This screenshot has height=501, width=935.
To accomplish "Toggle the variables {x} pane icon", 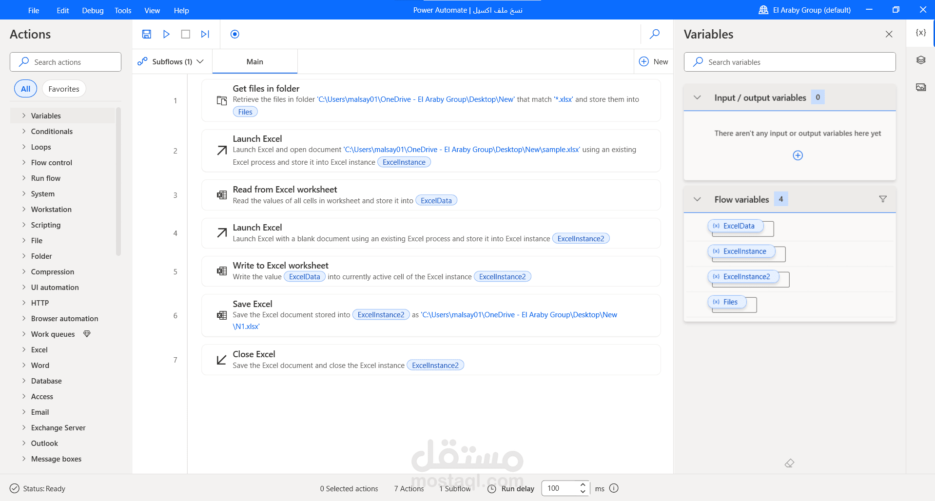I will 921,33.
